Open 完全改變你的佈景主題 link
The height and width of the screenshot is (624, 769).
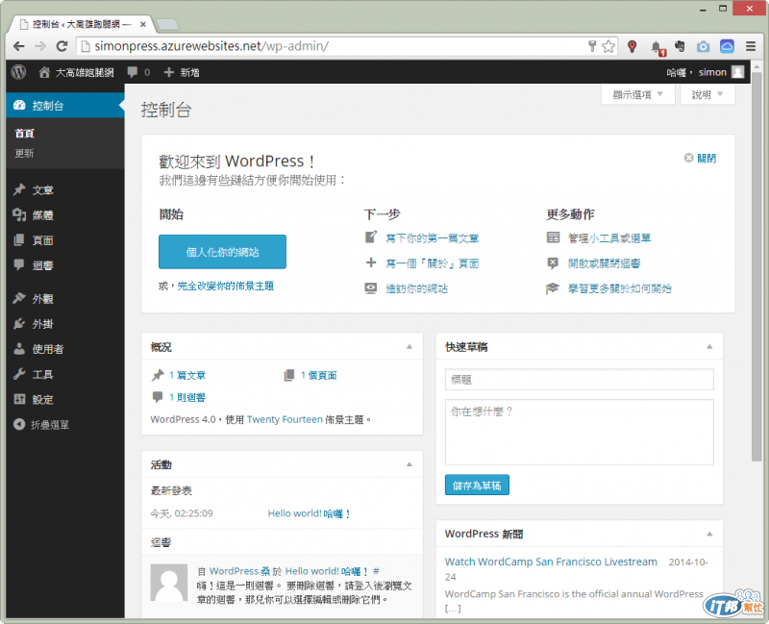226,286
